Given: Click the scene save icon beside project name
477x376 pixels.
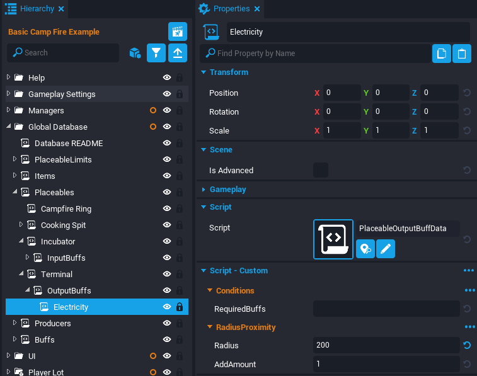Looking at the screenshot, I should click(x=178, y=31).
